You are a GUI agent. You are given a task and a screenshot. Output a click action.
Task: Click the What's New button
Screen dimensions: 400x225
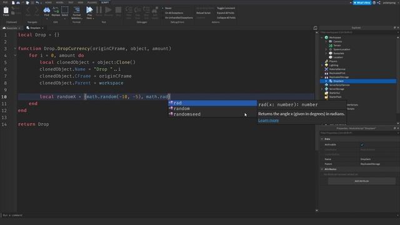362,2
